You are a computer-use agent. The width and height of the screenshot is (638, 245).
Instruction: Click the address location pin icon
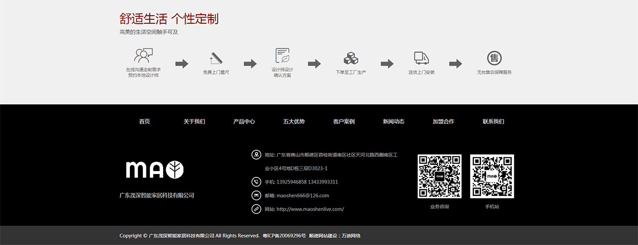pos(256,155)
